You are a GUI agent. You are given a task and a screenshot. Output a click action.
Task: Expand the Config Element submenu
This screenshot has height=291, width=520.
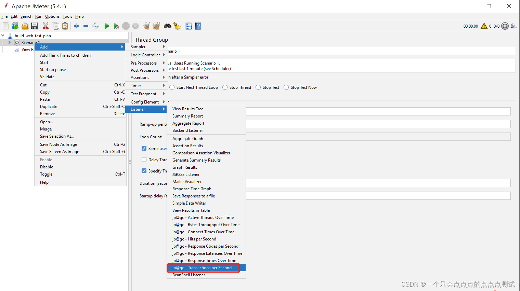(x=147, y=102)
